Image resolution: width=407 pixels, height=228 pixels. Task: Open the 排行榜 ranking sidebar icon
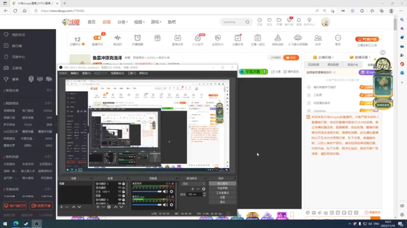[6, 46]
